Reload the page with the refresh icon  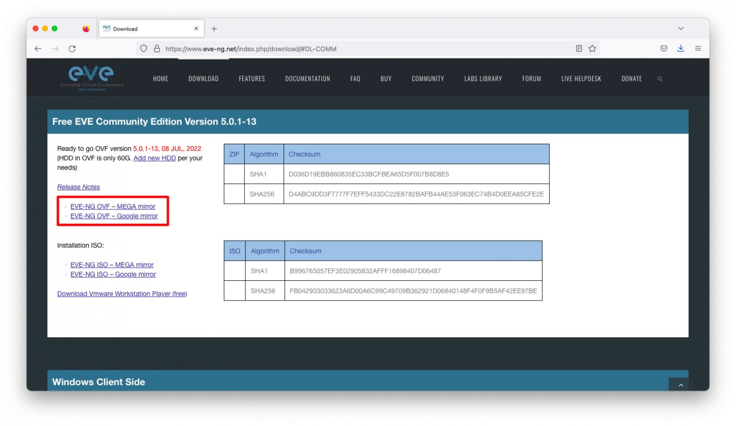pyautogui.click(x=72, y=49)
